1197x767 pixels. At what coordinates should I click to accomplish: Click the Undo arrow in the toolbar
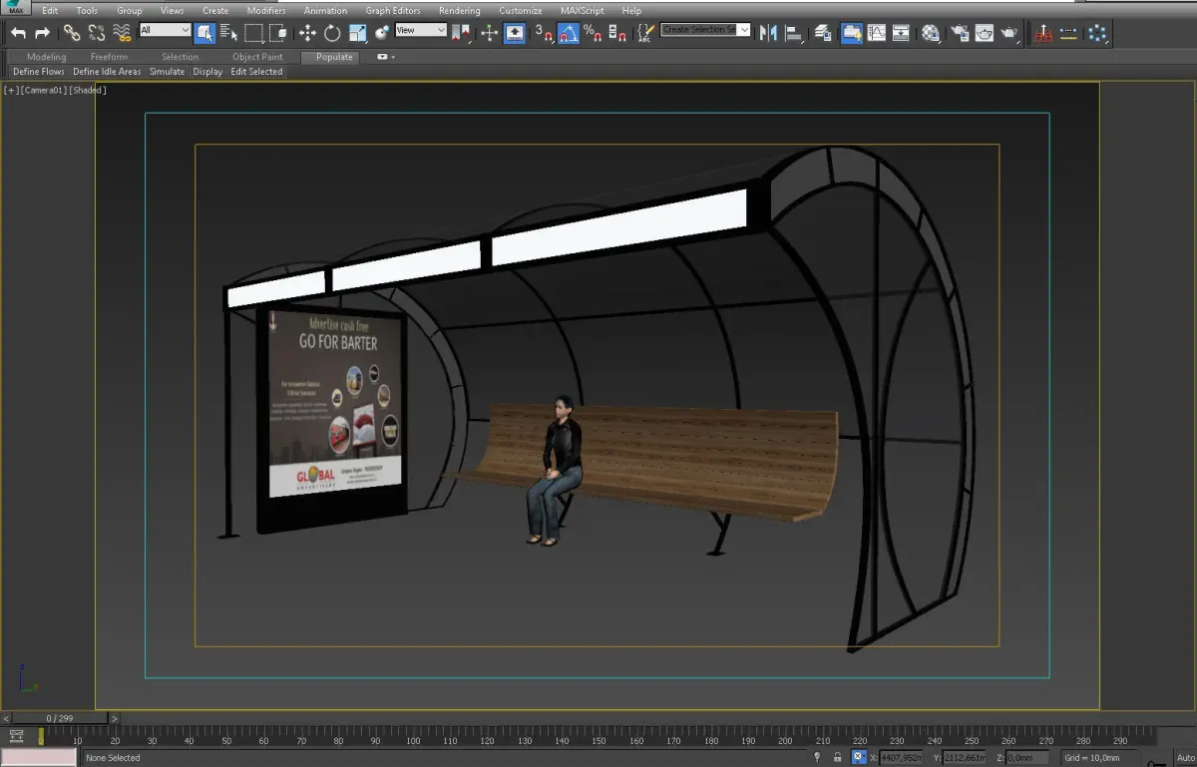18,33
